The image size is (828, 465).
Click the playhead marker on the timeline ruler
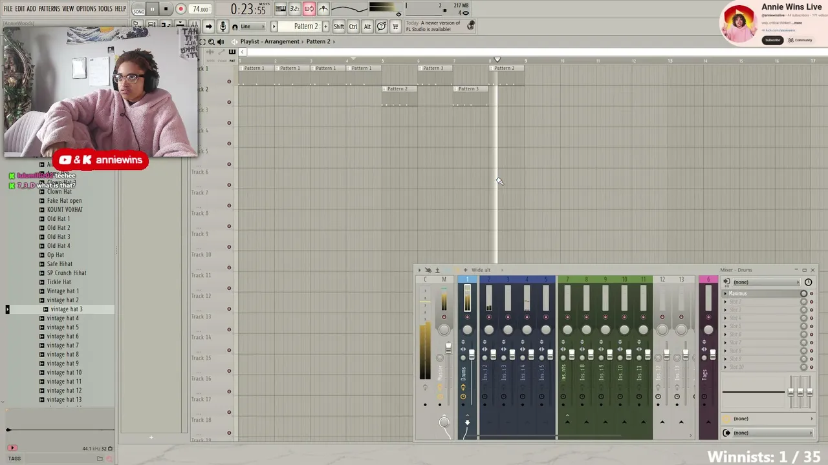click(x=497, y=60)
